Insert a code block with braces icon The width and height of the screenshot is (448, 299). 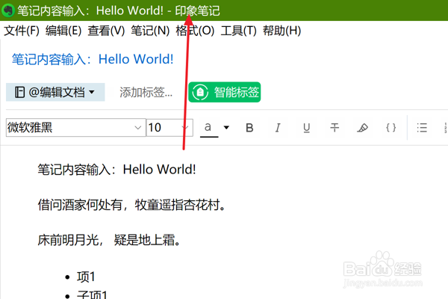click(391, 128)
